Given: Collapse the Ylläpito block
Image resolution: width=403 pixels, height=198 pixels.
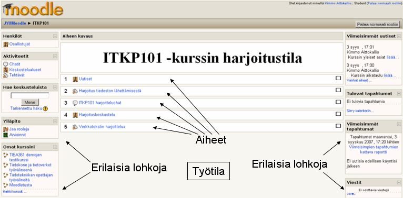Looking at the screenshot, I should [x=55, y=122].
